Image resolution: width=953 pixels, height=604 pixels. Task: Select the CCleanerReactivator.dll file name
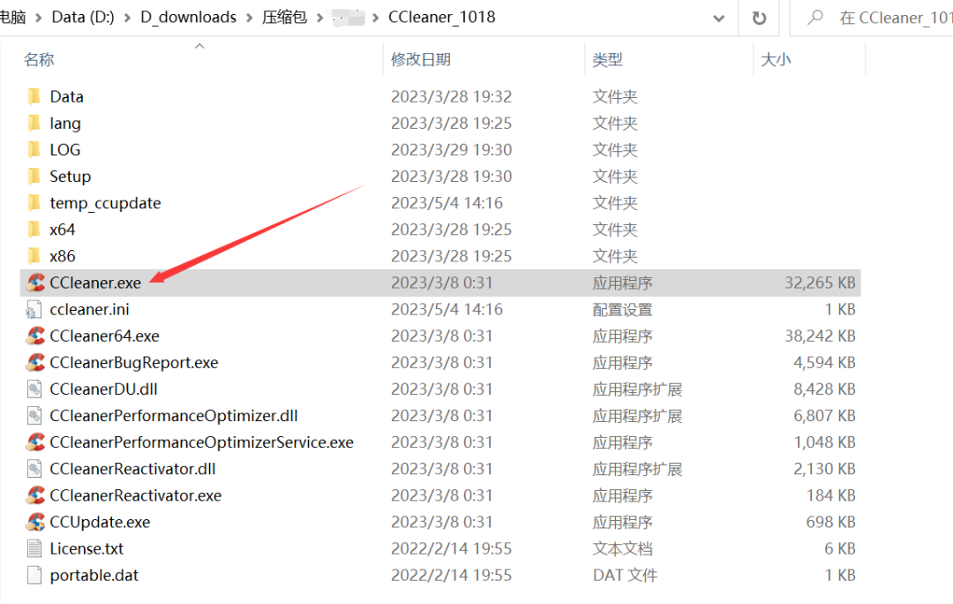pyautogui.click(x=132, y=469)
